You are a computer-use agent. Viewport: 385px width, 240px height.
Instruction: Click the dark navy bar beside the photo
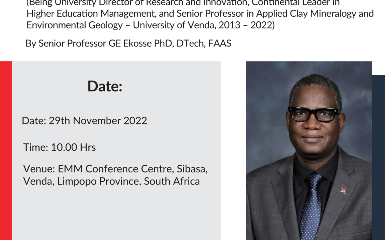coord(379,157)
